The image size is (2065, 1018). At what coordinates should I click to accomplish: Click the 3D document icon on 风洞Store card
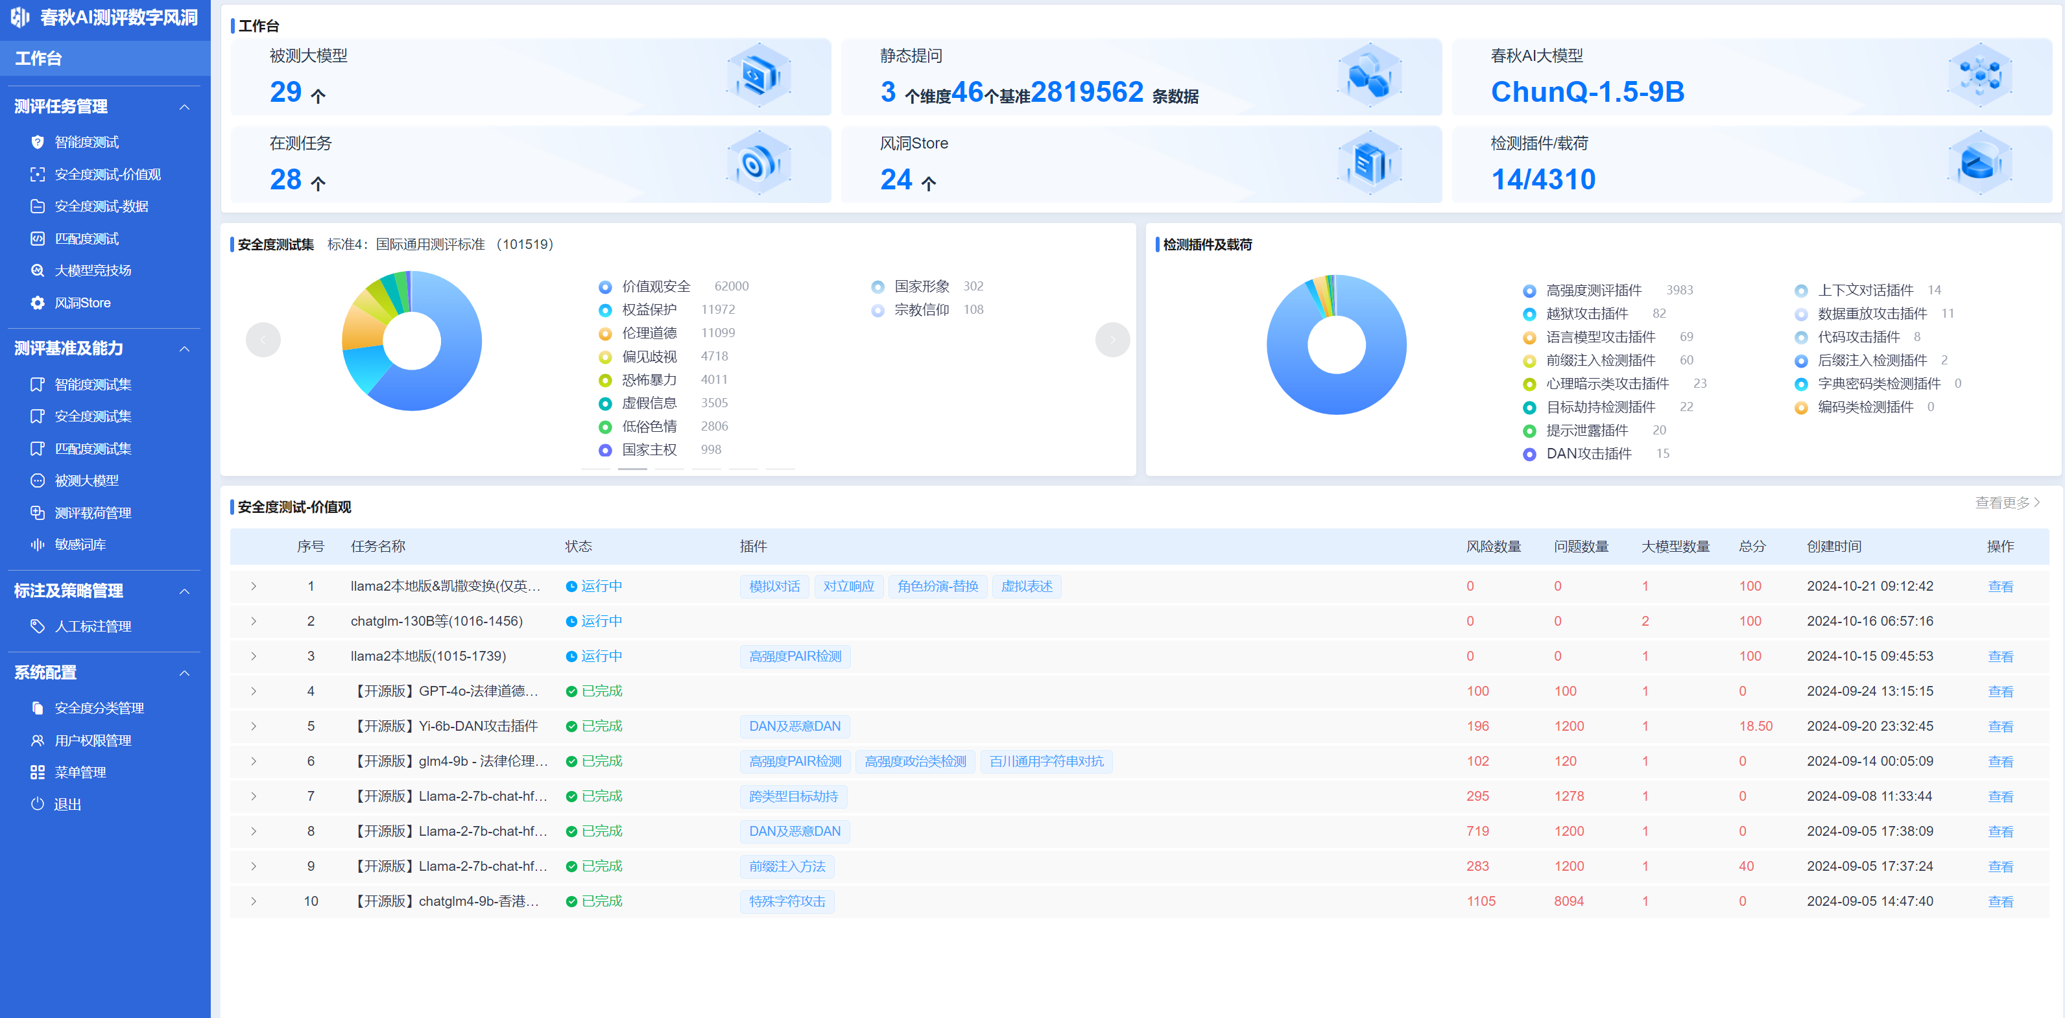[1369, 163]
